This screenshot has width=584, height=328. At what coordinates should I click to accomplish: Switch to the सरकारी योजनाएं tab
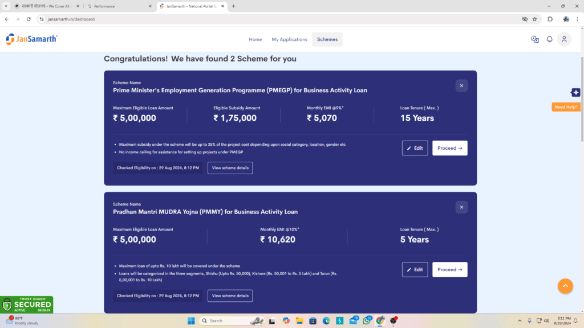click(x=47, y=6)
